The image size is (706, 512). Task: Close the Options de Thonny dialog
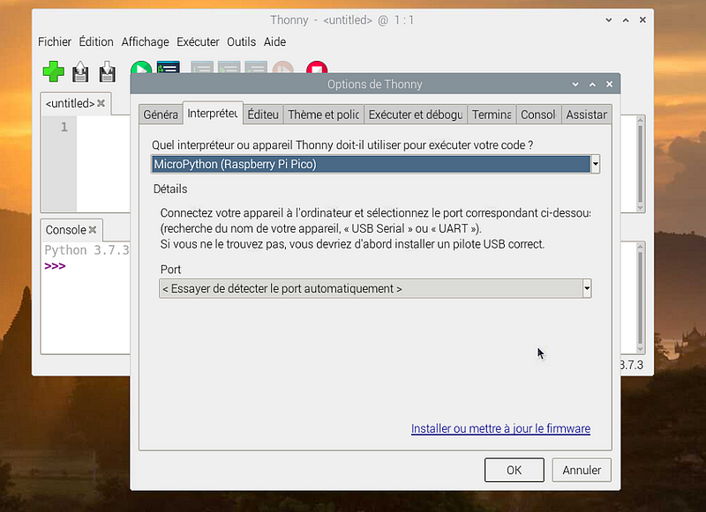[x=609, y=84]
